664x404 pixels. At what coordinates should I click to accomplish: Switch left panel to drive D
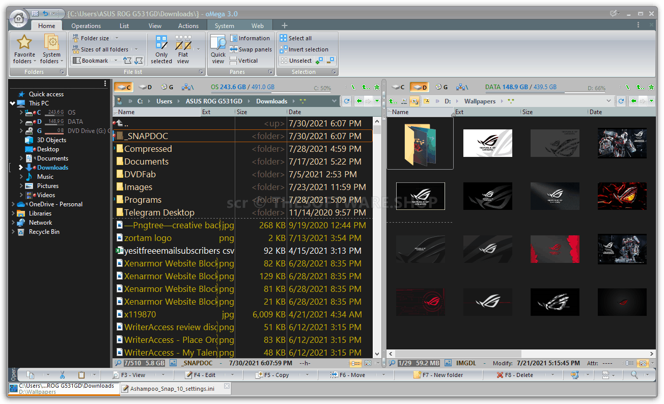click(145, 87)
